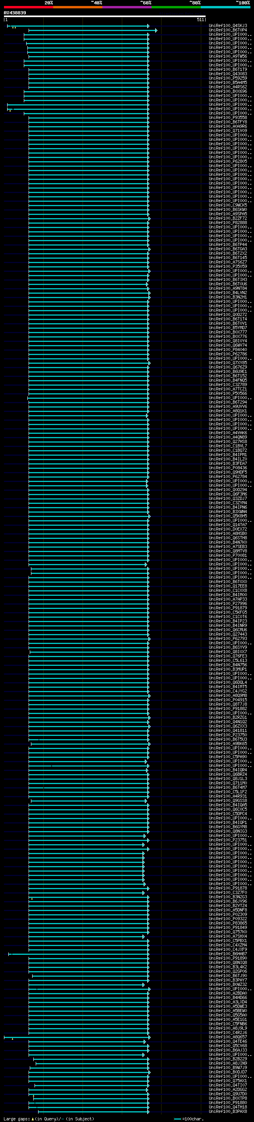Screen dimensions: 254x1122
Task: Open hit UniRef100_B6T1T9
Action: point(228,69)
